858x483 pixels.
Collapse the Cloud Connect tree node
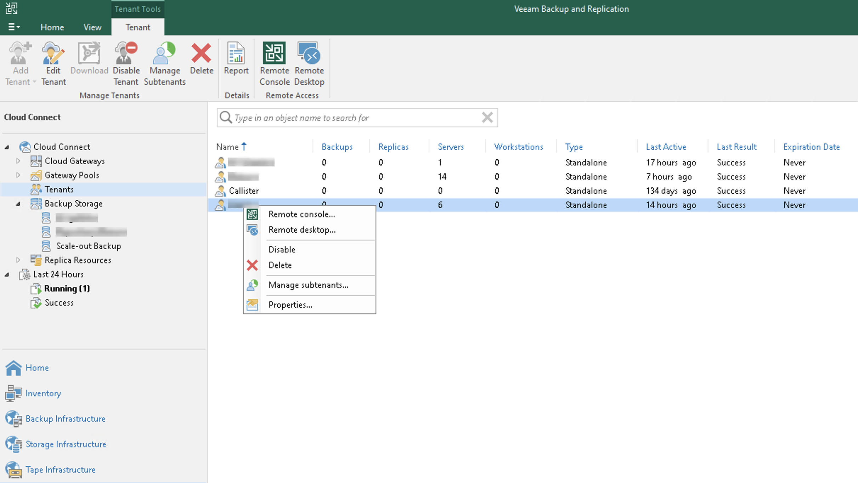pyautogui.click(x=7, y=147)
